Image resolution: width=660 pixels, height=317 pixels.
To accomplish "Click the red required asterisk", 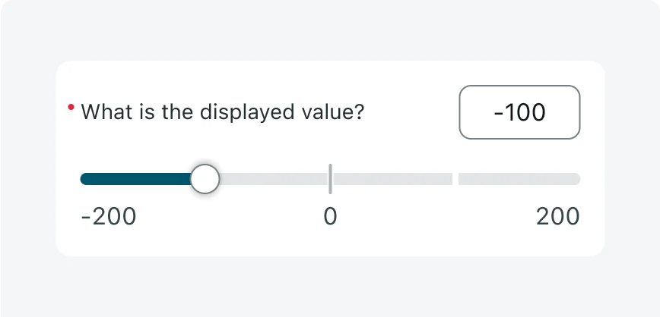I will (x=71, y=108).
